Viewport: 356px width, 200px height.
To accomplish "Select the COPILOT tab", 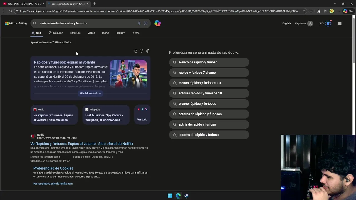I will pos(120,33).
